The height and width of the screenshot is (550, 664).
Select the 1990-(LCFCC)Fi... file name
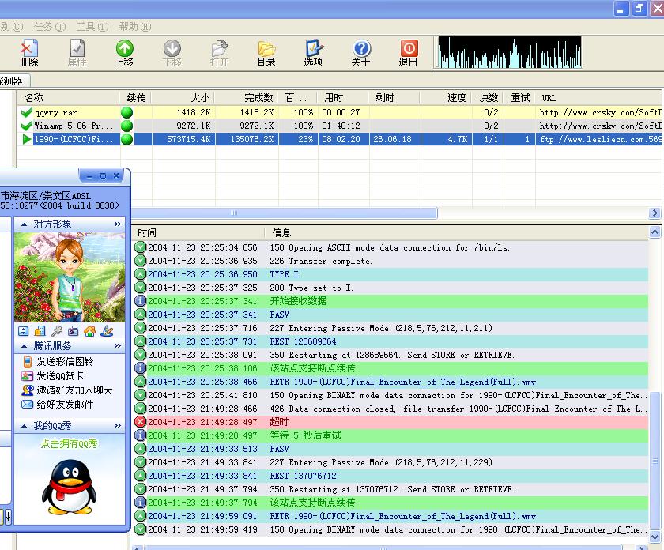[x=74, y=139]
